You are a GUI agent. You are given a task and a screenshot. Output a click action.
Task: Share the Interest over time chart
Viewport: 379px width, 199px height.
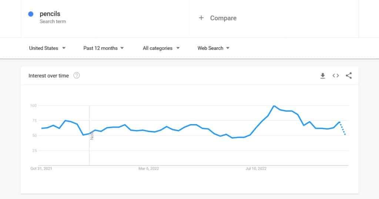pos(349,76)
